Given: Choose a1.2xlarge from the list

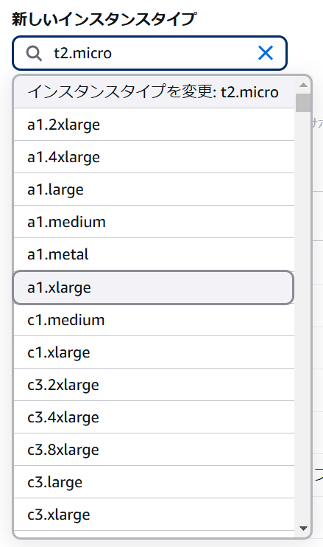Looking at the screenshot, I should (154, 125).
